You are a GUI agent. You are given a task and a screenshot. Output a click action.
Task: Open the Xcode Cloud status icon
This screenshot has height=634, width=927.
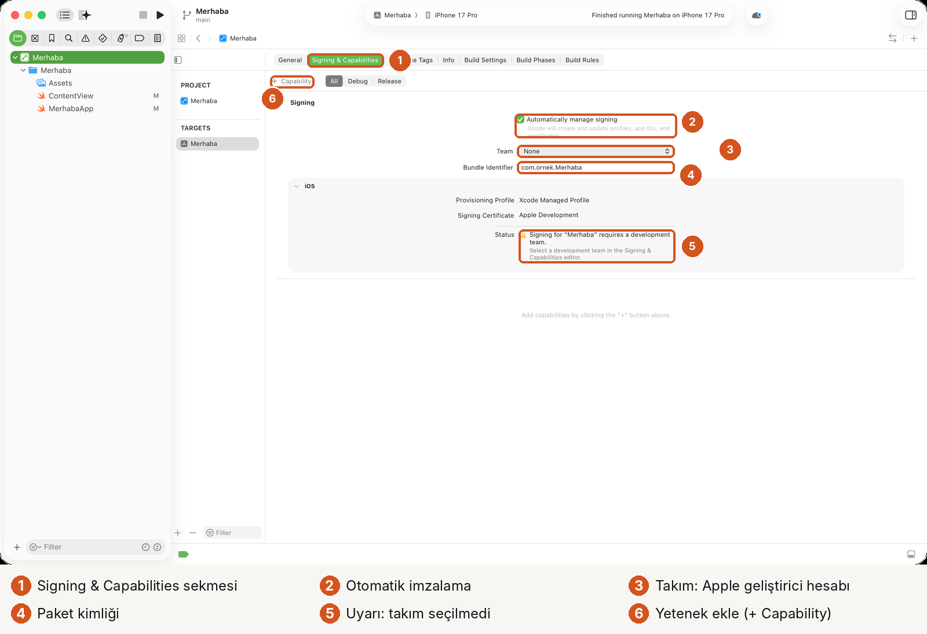756,15
